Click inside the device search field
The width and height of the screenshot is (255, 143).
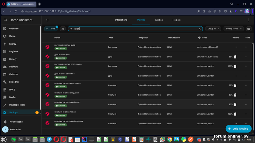pyautogui.click(x=134, y=29)
